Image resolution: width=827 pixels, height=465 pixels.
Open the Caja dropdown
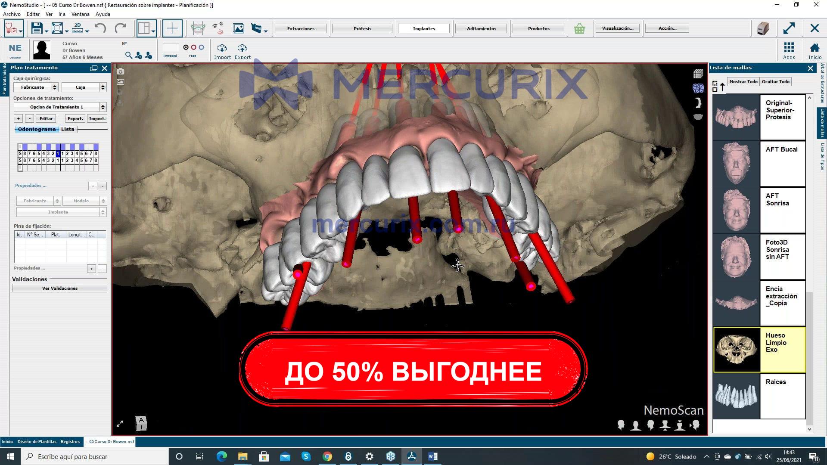coord(84,87)
